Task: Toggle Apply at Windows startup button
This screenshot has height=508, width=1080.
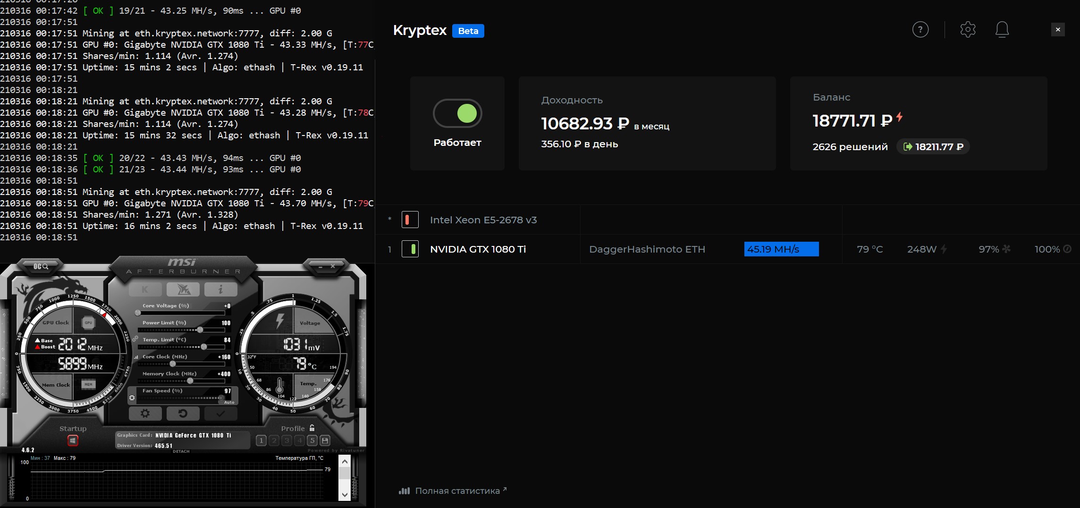Action: 73,440
